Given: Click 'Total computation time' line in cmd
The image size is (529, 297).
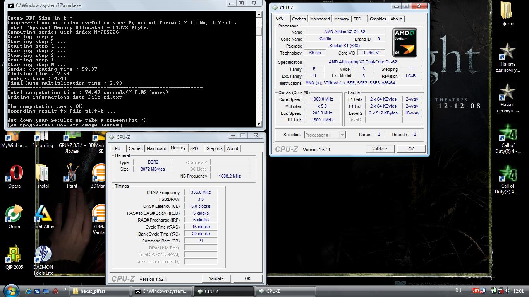Looking at the screenshot, I should pyautogui.click(x=88, y=92).
